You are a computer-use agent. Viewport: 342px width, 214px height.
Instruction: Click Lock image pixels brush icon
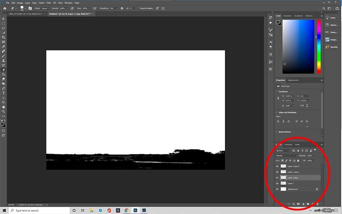point(287,160)
